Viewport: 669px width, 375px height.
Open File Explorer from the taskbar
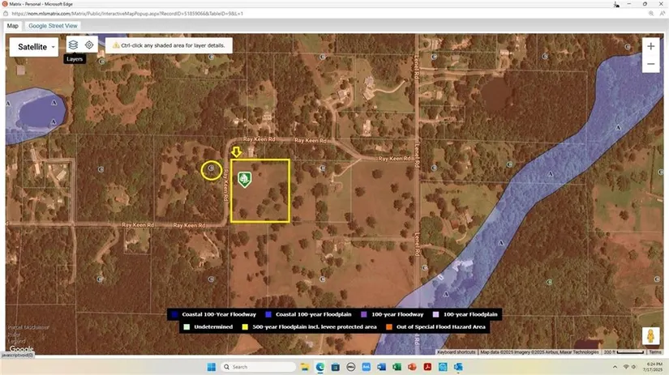click(304, 367)
